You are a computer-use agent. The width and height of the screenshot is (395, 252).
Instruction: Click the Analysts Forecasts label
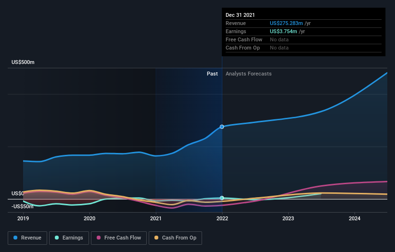tap(248, 74)
